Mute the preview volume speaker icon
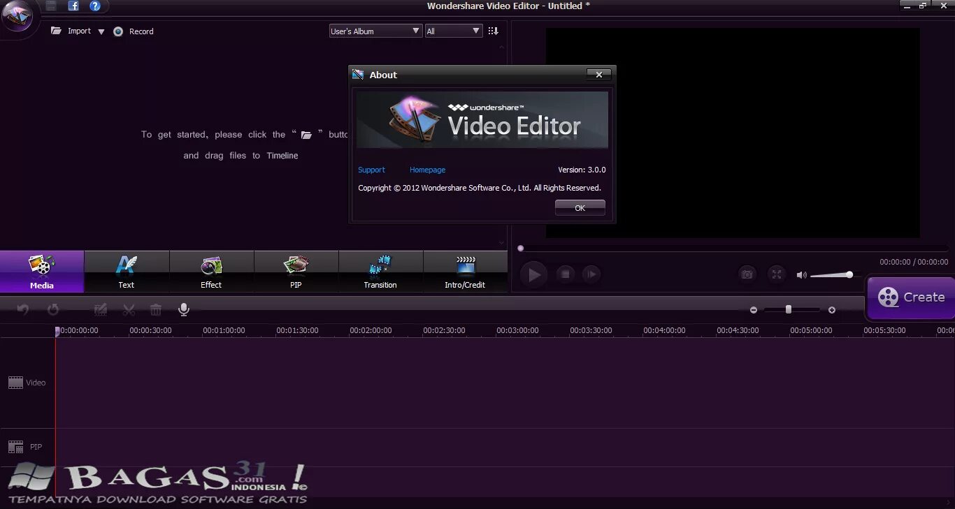 click(x=801, y=275)
